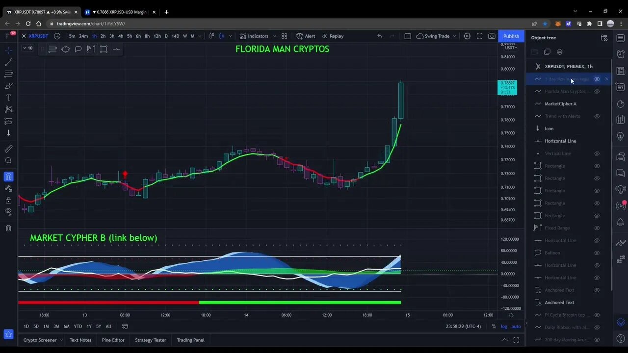Screen dimensions: 628x353
Task: Open the favorites star icon at bottom-left
Action: click(8, 334)
